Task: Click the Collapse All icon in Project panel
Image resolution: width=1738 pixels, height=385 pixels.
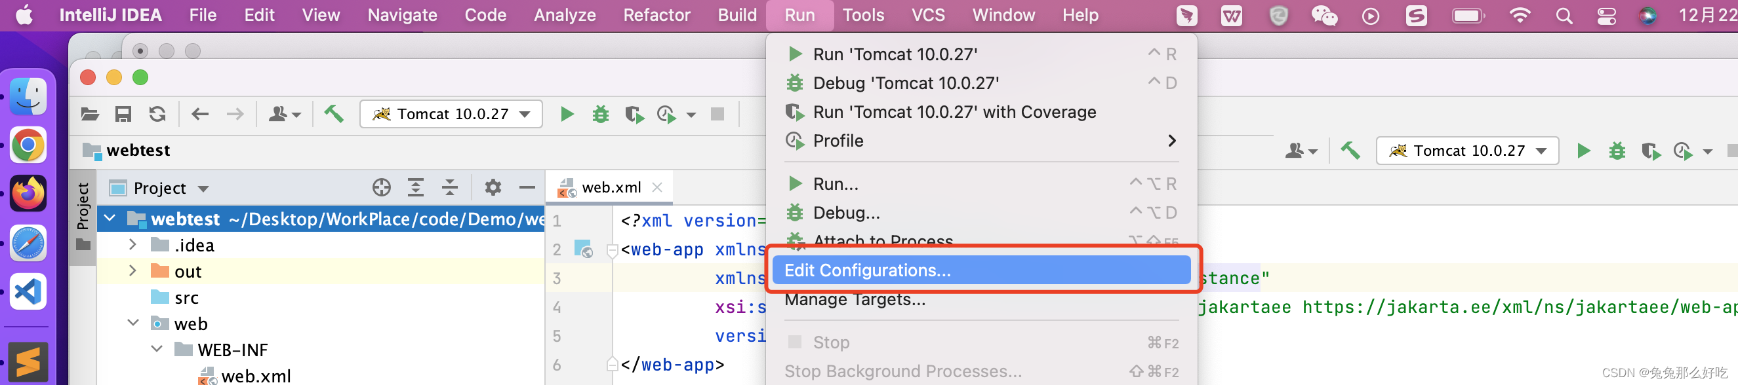Action: pyautogui.click(x=450, y=187)
